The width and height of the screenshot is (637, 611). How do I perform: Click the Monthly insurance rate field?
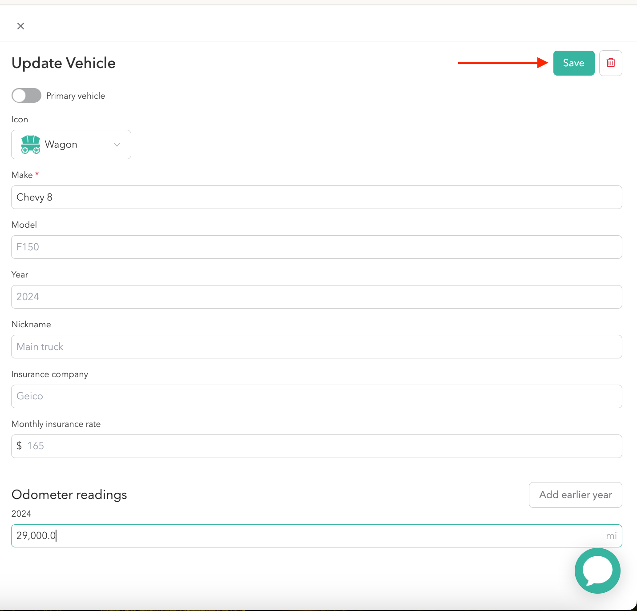click(x=316, y=446)
